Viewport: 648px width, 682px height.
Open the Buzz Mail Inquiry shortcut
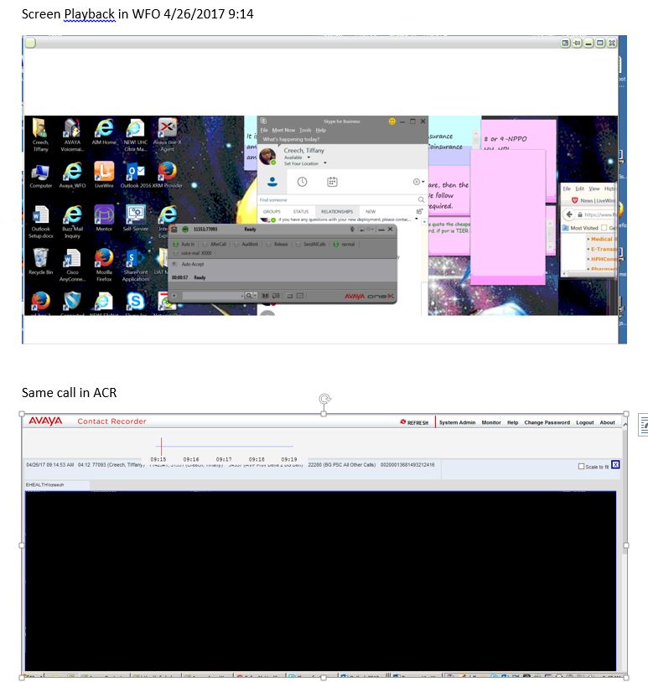72,222
